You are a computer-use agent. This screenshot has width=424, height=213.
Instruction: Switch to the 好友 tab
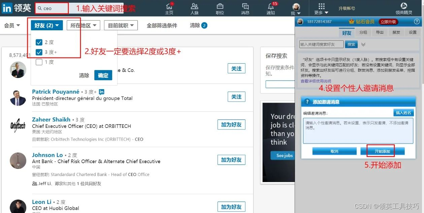(347, 33)
